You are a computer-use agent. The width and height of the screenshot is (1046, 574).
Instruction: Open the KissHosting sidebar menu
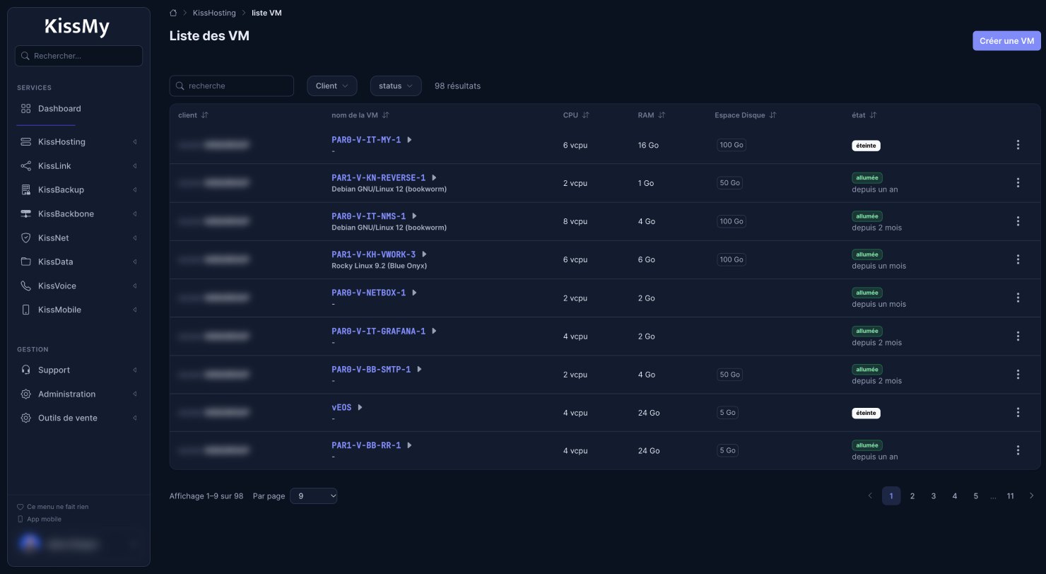(x=78, y=141)
